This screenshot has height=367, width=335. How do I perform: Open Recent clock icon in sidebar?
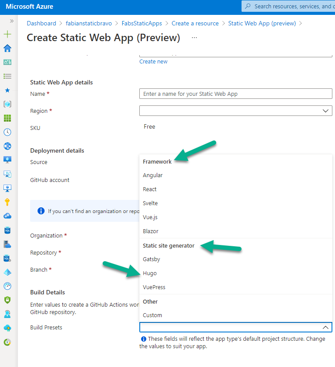coord(7,132)
